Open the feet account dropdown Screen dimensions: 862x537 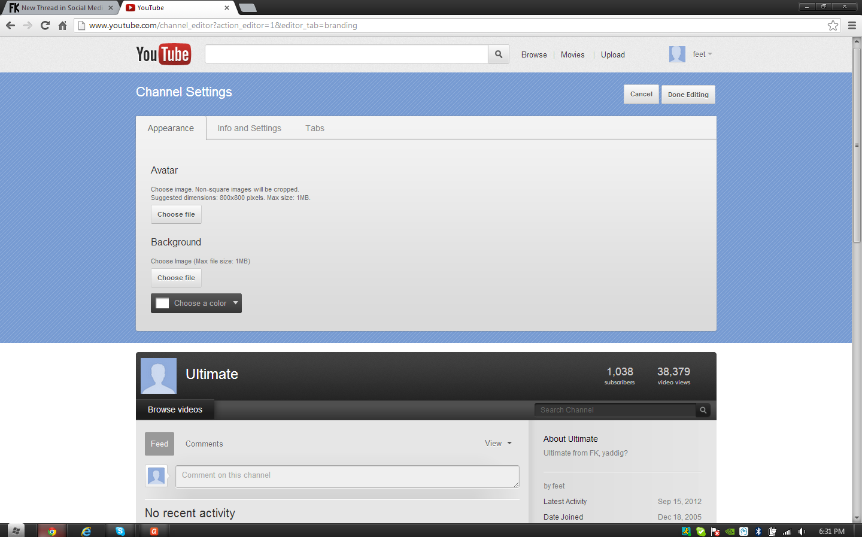(x=703, y=54)
